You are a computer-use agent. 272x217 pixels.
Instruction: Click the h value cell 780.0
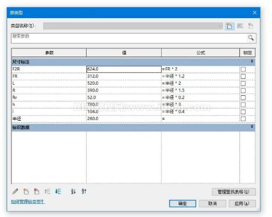point(124,105)
